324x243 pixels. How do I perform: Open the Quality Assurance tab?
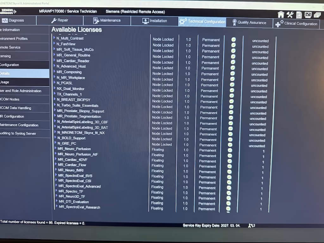tap(249, 22)
